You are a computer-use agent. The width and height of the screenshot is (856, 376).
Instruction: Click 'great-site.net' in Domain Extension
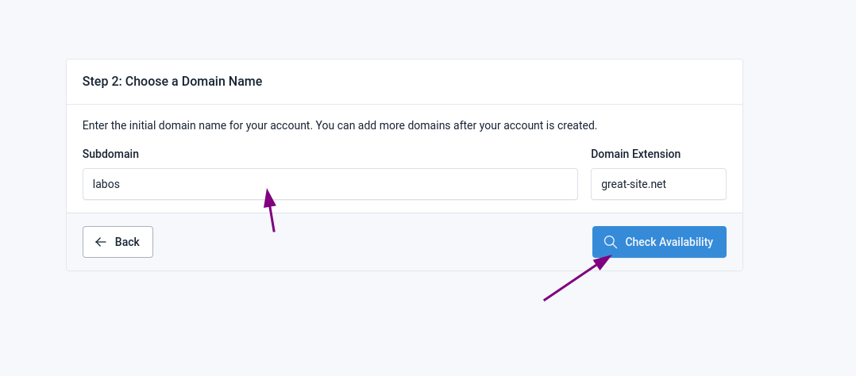click(x=634, y=184)
